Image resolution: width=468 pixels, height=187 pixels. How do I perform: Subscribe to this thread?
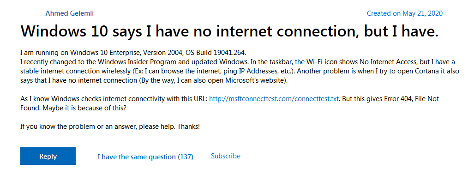pyautogui.click(x=226, y=156)
